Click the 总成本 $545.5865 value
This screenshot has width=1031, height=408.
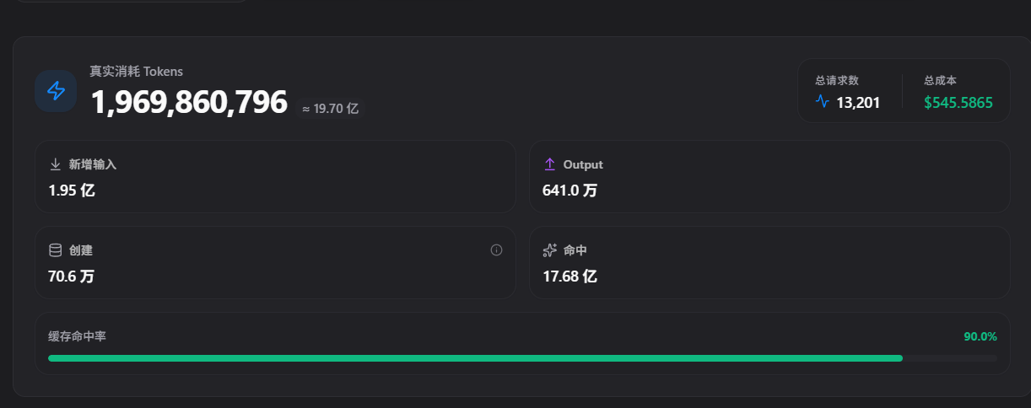(958, 103)
